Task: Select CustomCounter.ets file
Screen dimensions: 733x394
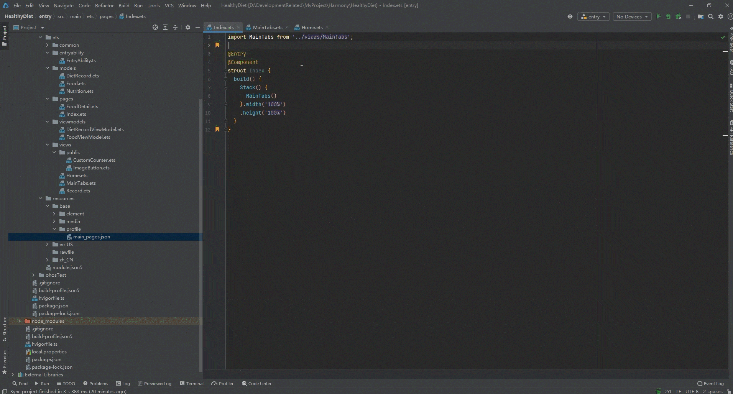Action: point(94,160)
